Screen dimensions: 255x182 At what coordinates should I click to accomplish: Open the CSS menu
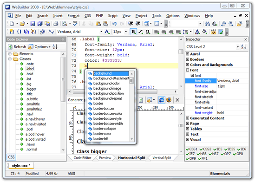[88, 16]
